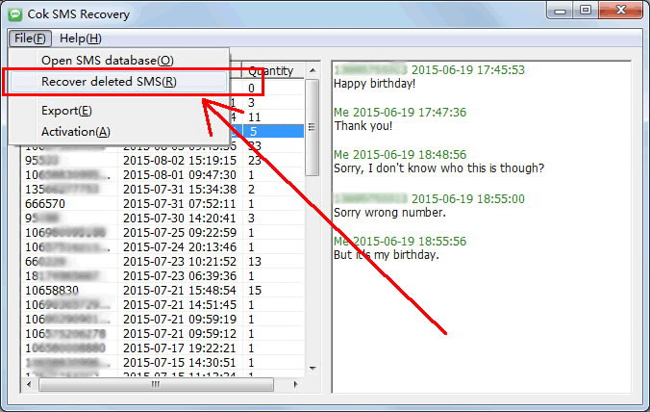The image size is (650, 412).
Task: Click the quantity 15 cell
Action: (x=274, y=291)
